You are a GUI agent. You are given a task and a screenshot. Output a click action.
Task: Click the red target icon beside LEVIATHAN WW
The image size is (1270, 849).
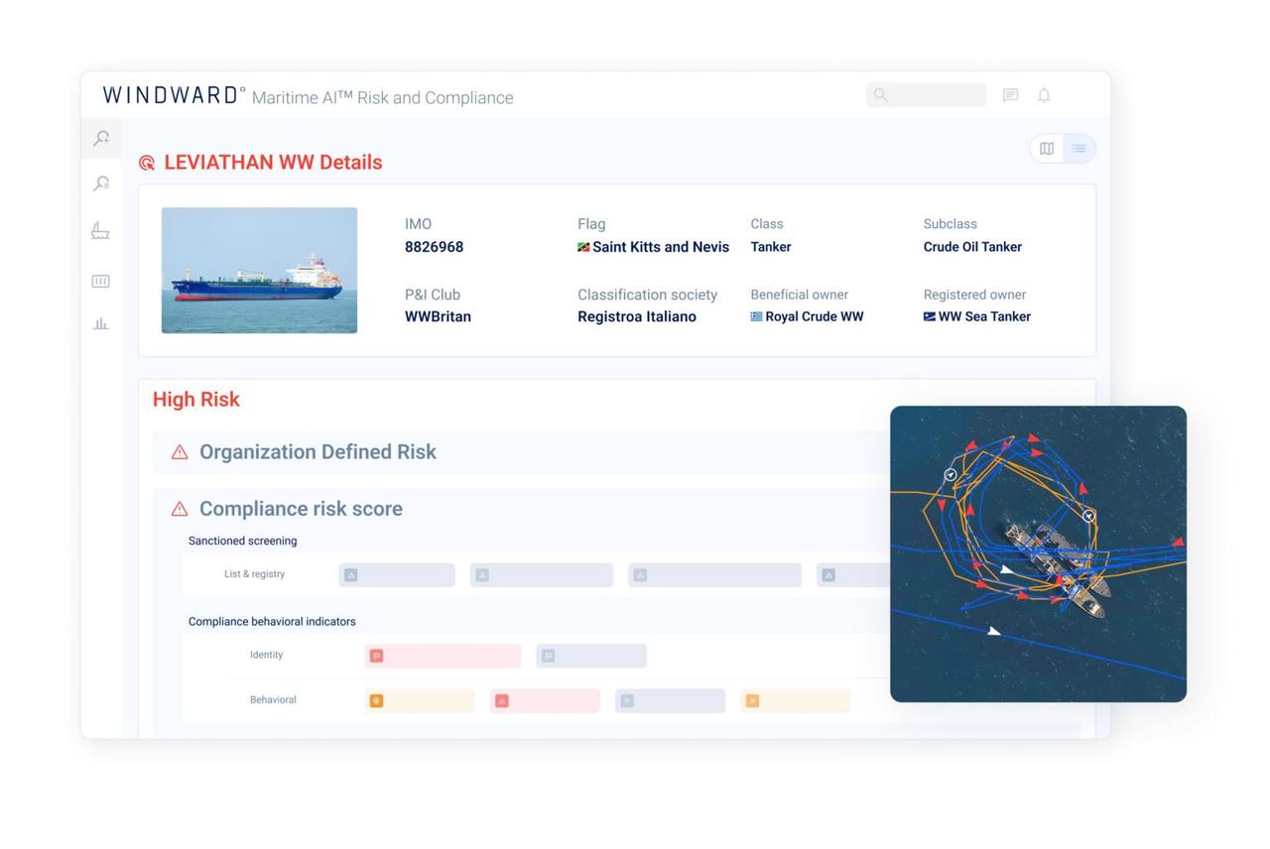[147, 163]
